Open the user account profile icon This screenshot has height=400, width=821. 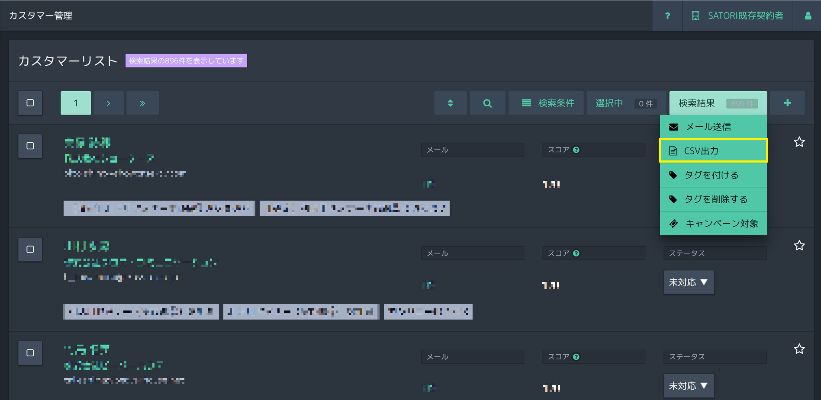point(808,16)
